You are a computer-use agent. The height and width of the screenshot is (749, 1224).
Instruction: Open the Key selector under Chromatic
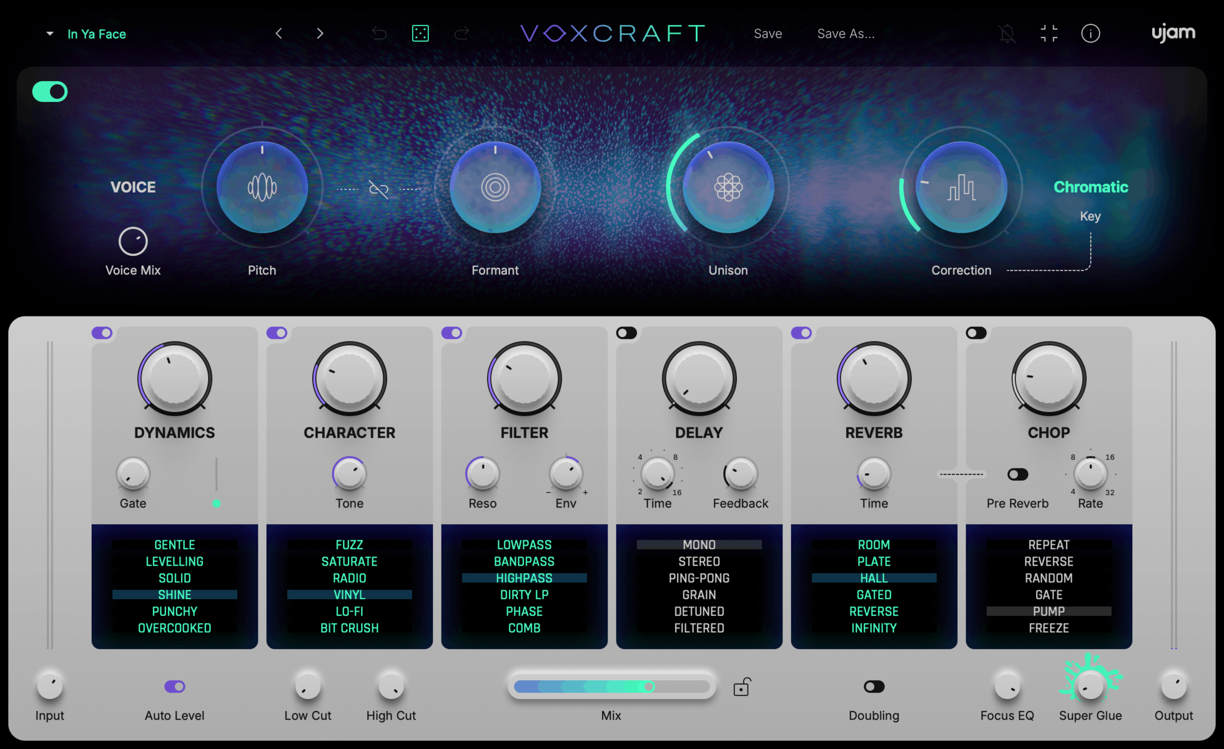coord(1090,216)
